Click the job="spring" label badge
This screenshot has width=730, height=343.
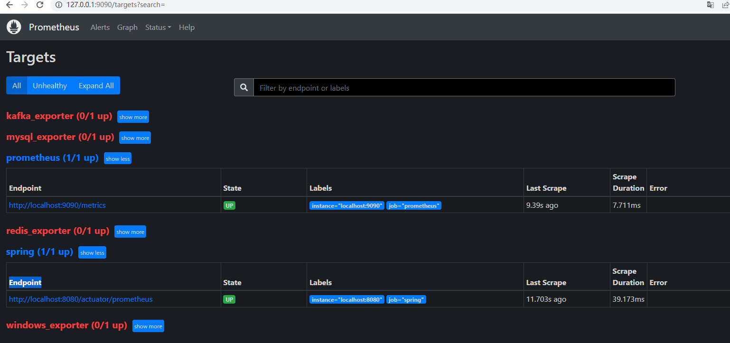[406, 299]
